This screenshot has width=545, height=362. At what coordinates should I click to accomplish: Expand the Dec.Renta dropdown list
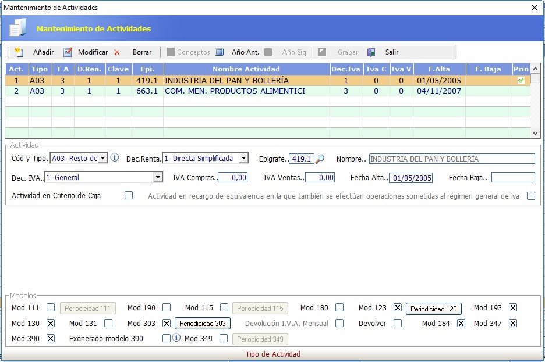point(243,158)
